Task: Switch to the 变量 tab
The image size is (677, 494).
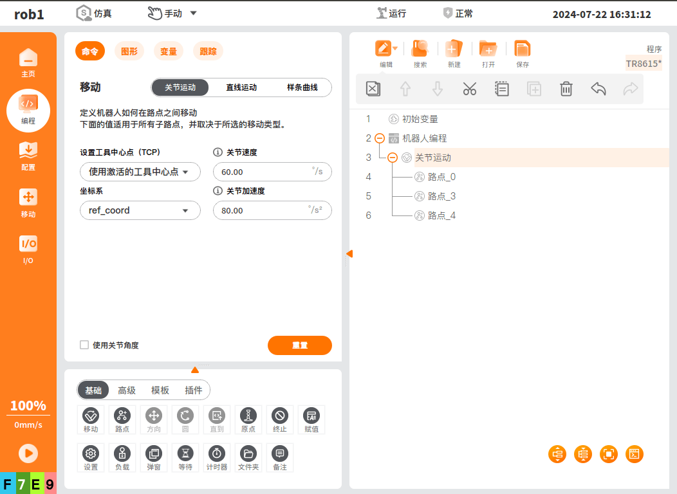Action: click(169, 51)
